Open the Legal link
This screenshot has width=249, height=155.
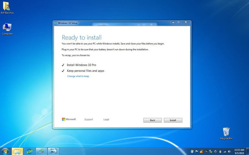[x=106, y=119]
